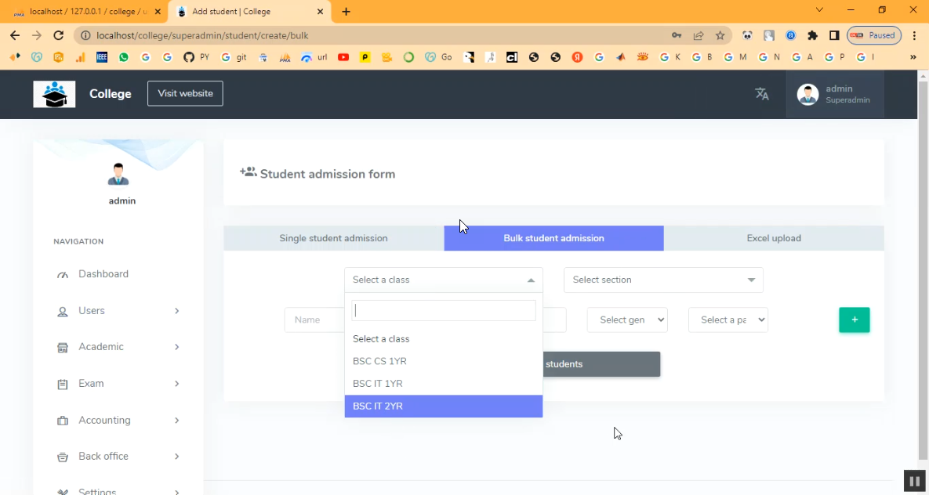Open the Select section dropdown
Image resolution: width=929 pixels, height=495 pixels.
[663, 280]
